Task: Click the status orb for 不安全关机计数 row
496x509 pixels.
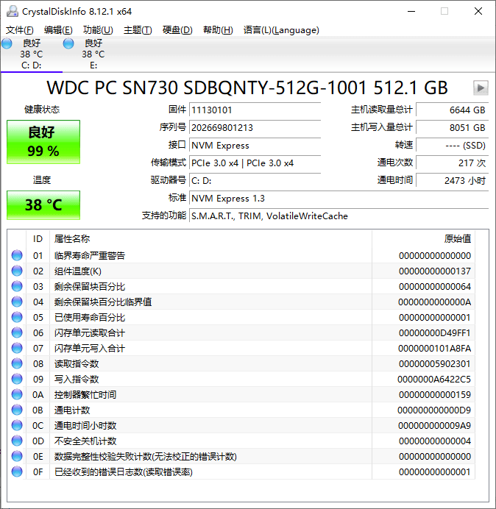Action: tap(17, 441)
